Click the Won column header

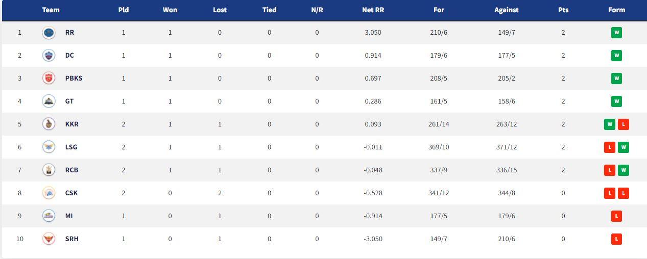point(170,10)
